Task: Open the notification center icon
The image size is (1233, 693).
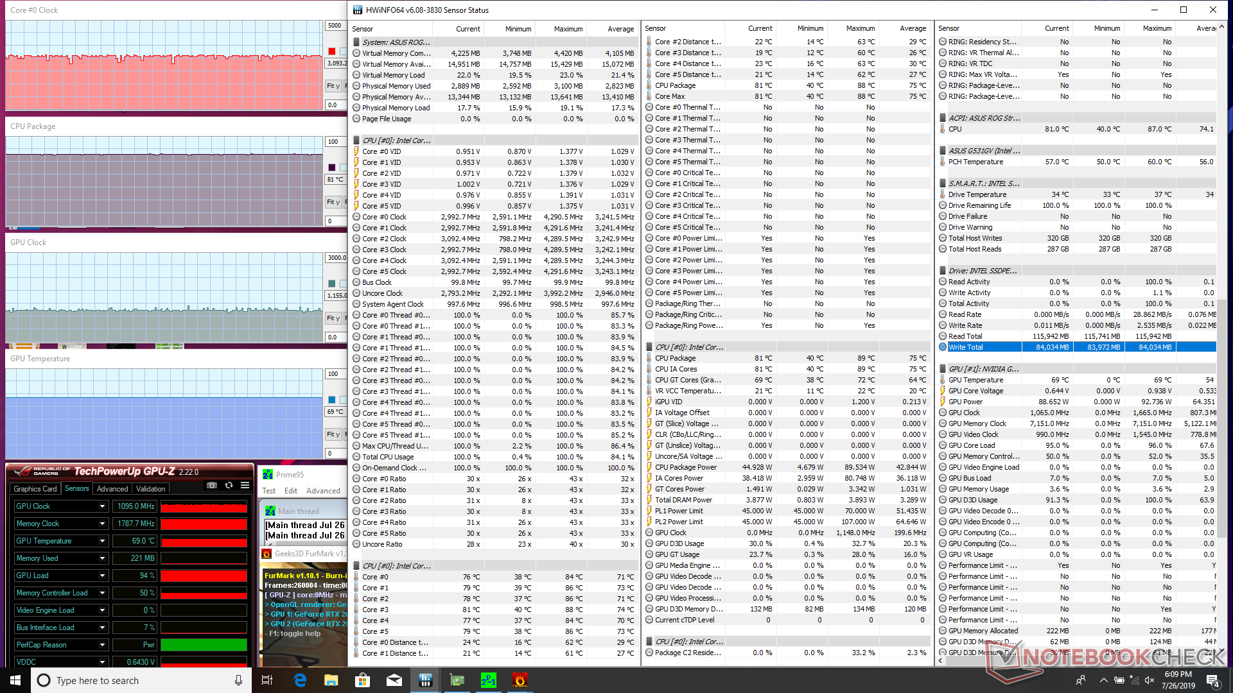Action: [x=1212, y=680]
